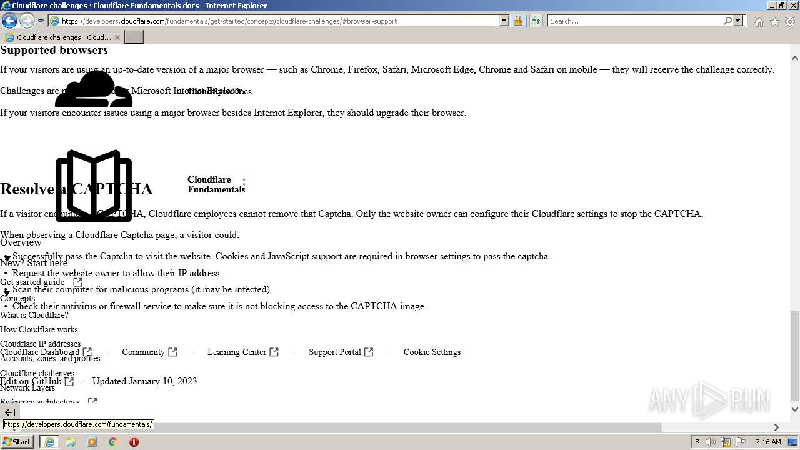The width and height of the screenshot is (800, 450).
Task: Open the What is Cloudflare? link
Action: pos(34,316)
